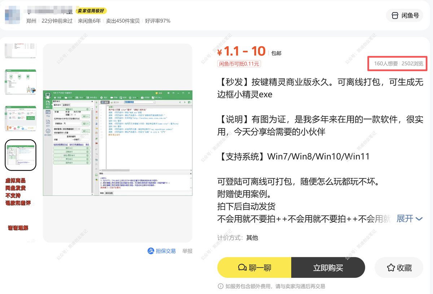The image size is (433, 294).
Task: Select the 界面 sidebar icon in Quick Macro
Action: tap(48, 112)
